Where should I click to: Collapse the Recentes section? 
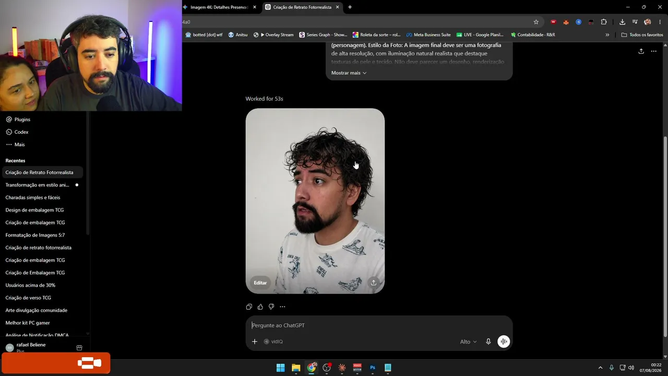click(x=16, y=160)
